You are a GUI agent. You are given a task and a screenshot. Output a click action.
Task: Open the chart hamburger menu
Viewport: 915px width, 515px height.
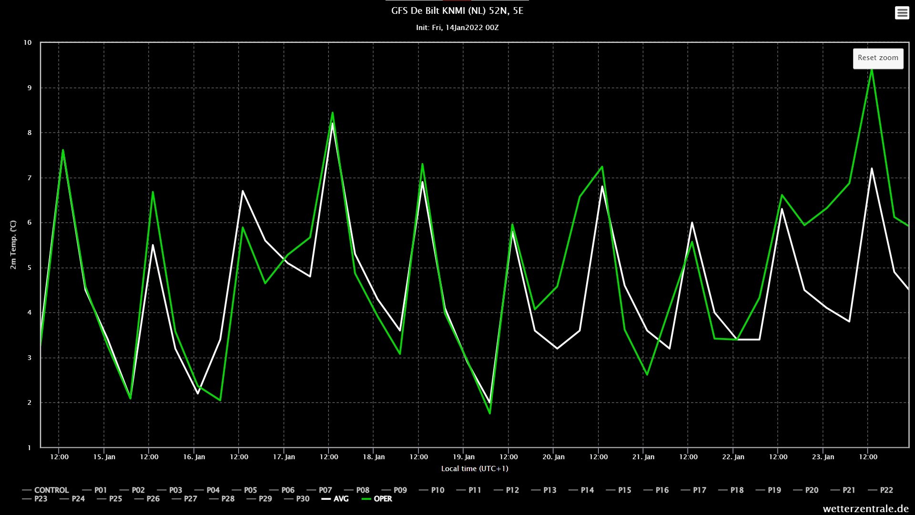(902, 13)
